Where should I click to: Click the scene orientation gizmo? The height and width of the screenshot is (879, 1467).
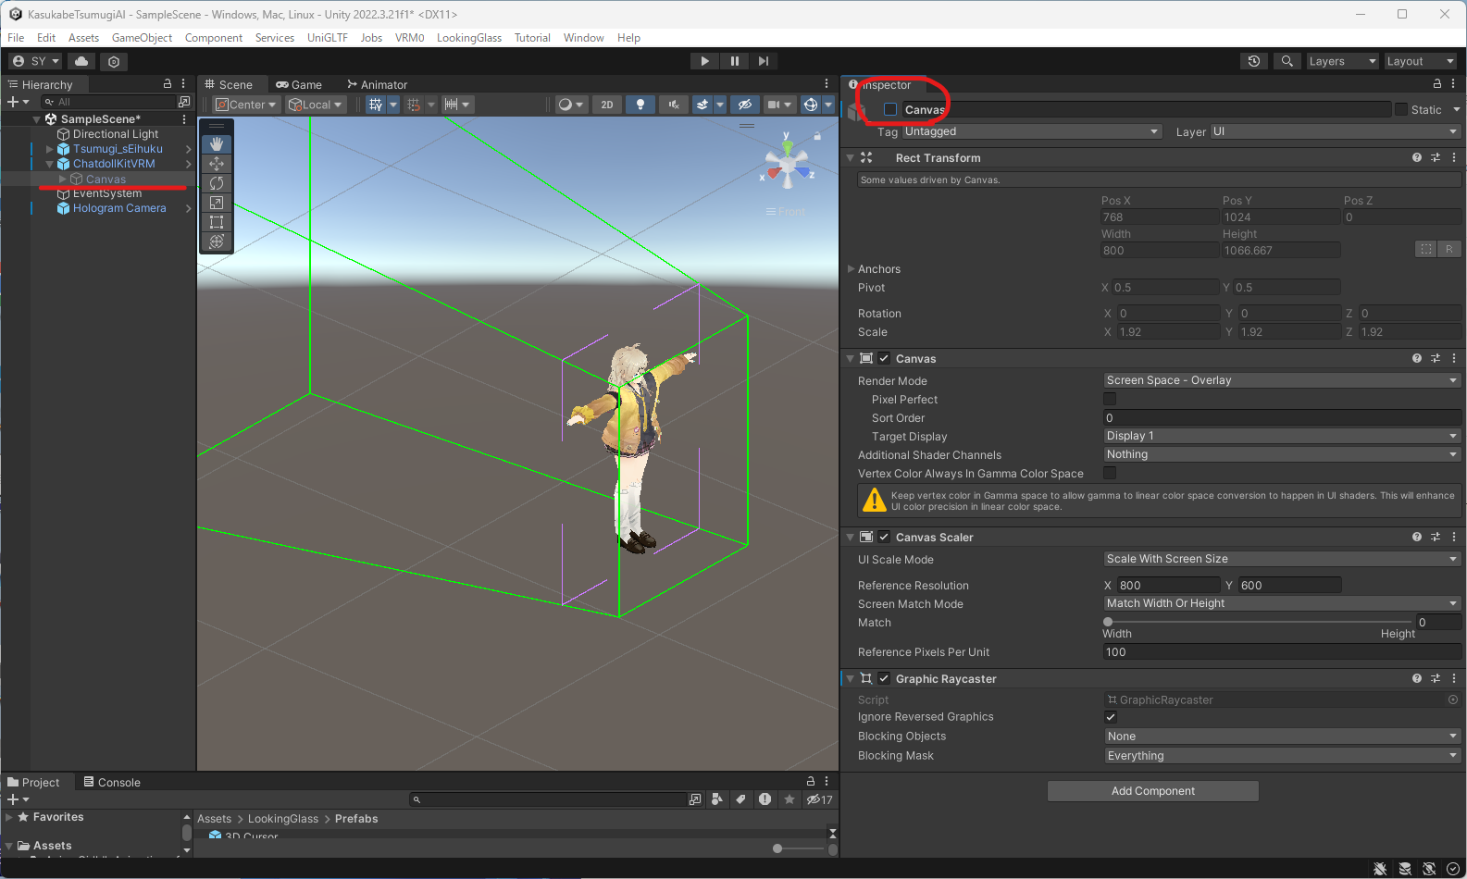coord(787,167)
